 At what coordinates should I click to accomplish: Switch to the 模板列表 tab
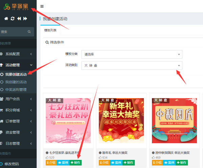[x=50, y=30]
